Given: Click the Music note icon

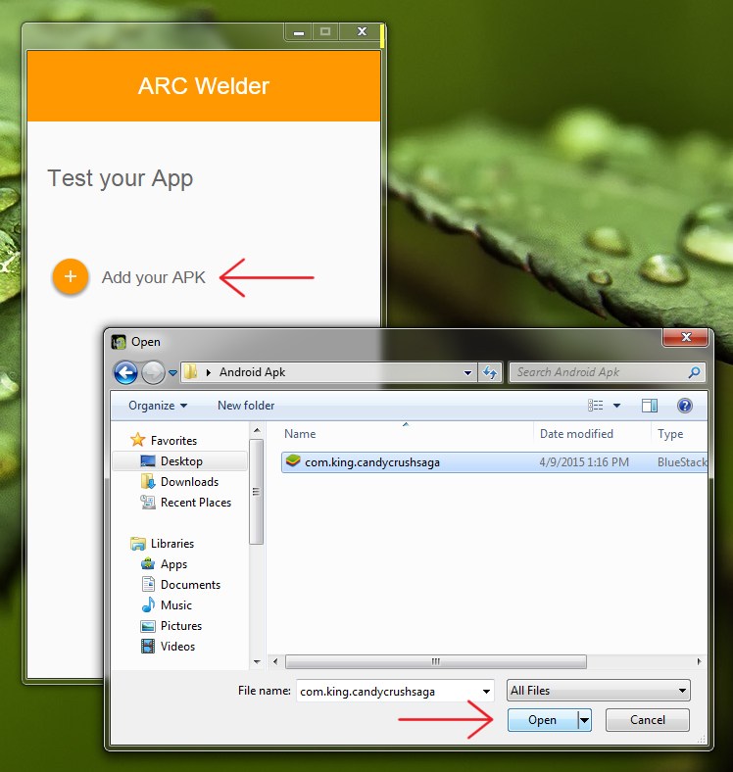Looking at the screenshot, I should (x=148, y=604).
